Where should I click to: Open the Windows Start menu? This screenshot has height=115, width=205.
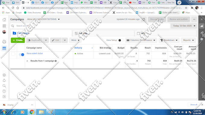[x=4, y=112]
